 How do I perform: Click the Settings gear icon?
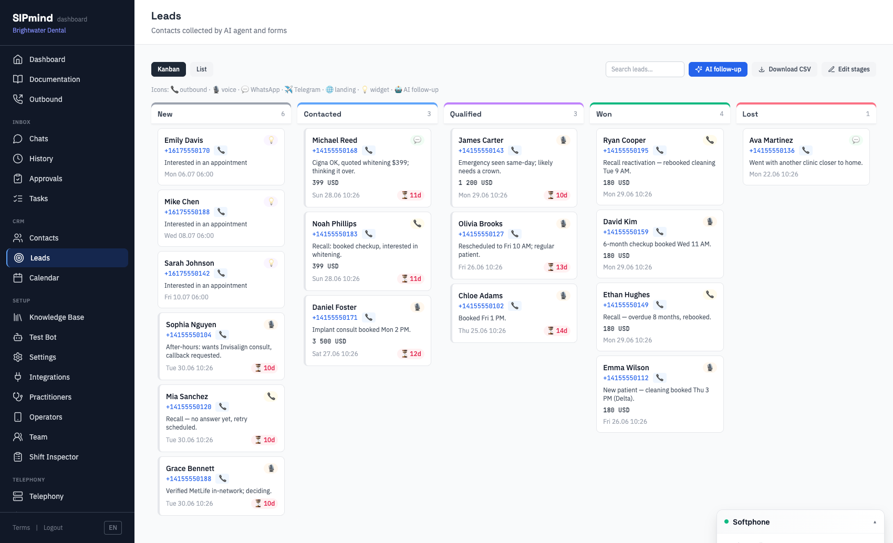pos(18,357)
